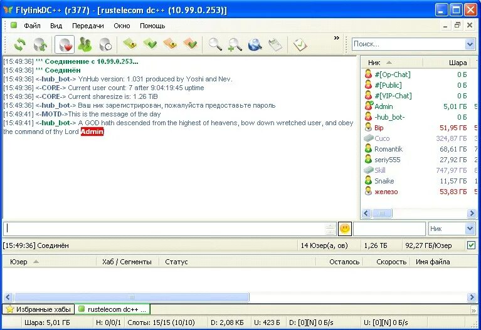481x330 pixels.
Task: Restore the inner hub window button
Action: (457, 26)
